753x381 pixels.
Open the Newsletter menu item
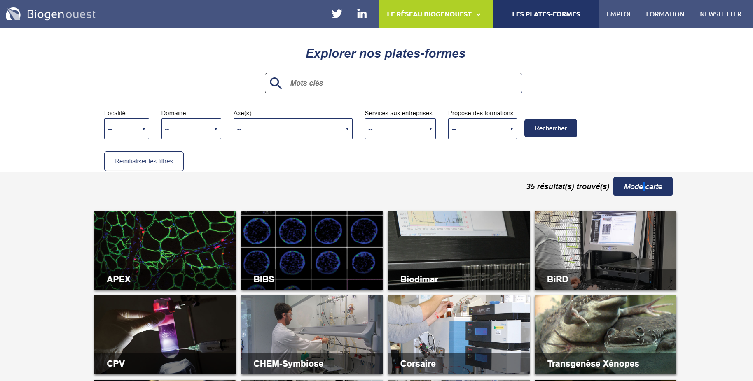pyautogui.click(x=720, y=14)
